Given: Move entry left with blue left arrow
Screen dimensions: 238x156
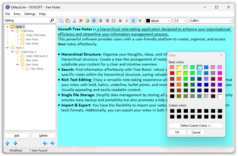Looking at the screenshot, I should pos(45,143).
